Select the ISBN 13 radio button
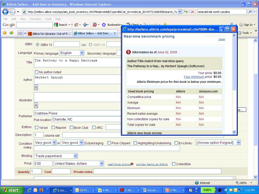Screen dimensions: 259x194 tap(37, 45)
